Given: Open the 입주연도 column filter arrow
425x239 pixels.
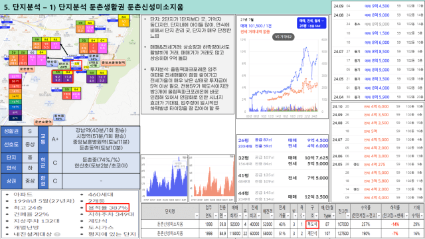Looking at the screenshot, I should (x=215, y=216).
